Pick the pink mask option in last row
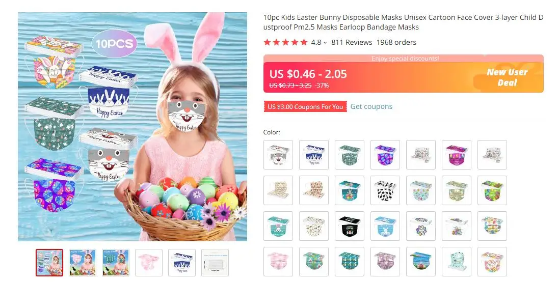The height and width of the screenshot is (282, 558). point(278,261)
